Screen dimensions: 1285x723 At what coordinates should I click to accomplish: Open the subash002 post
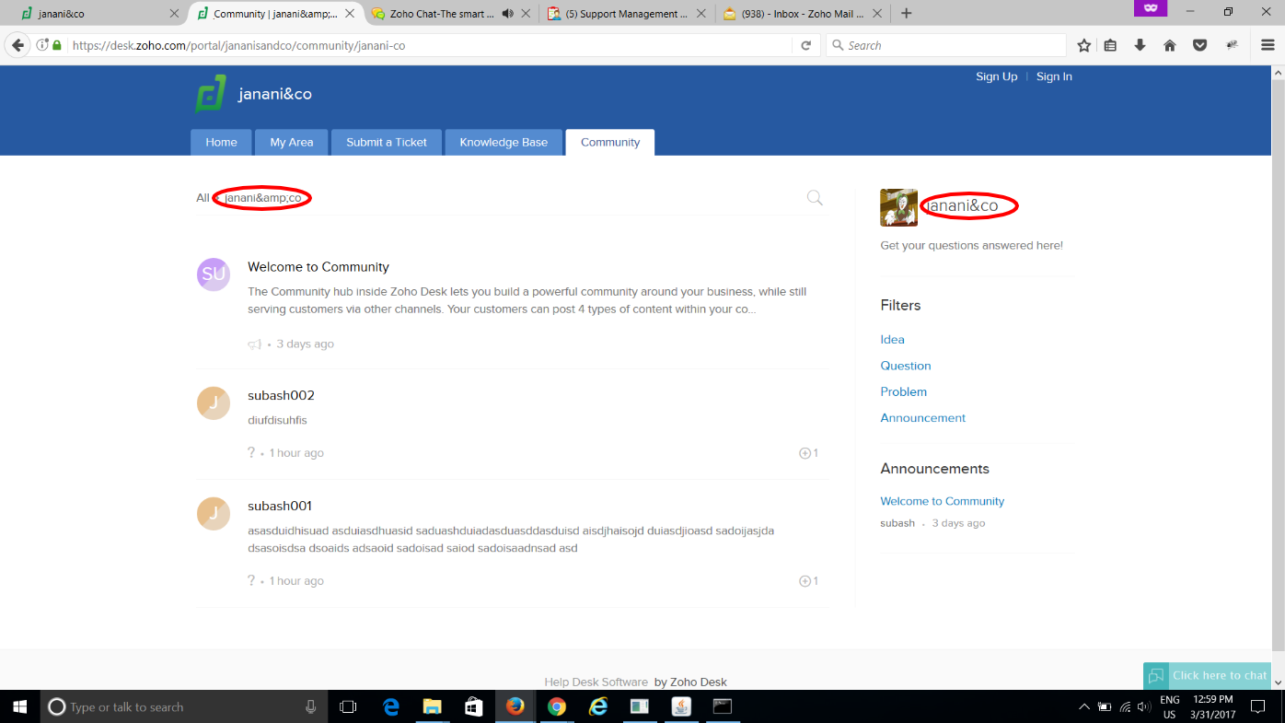tap(281, 395)
